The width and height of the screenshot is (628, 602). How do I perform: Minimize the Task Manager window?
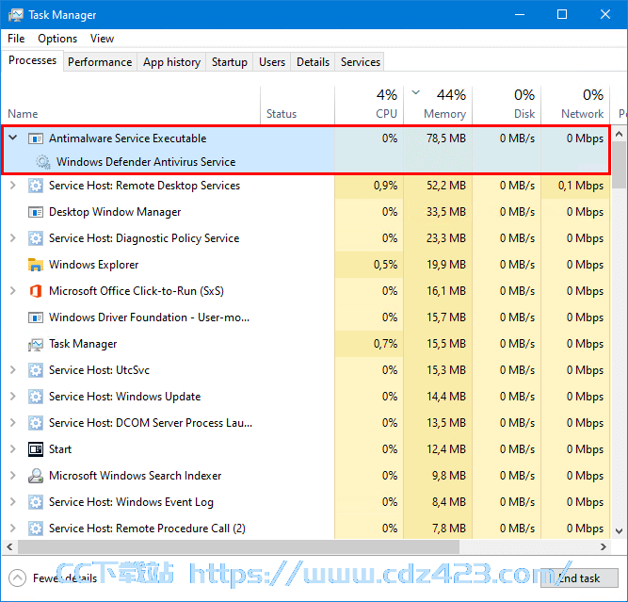pos(520,14)
